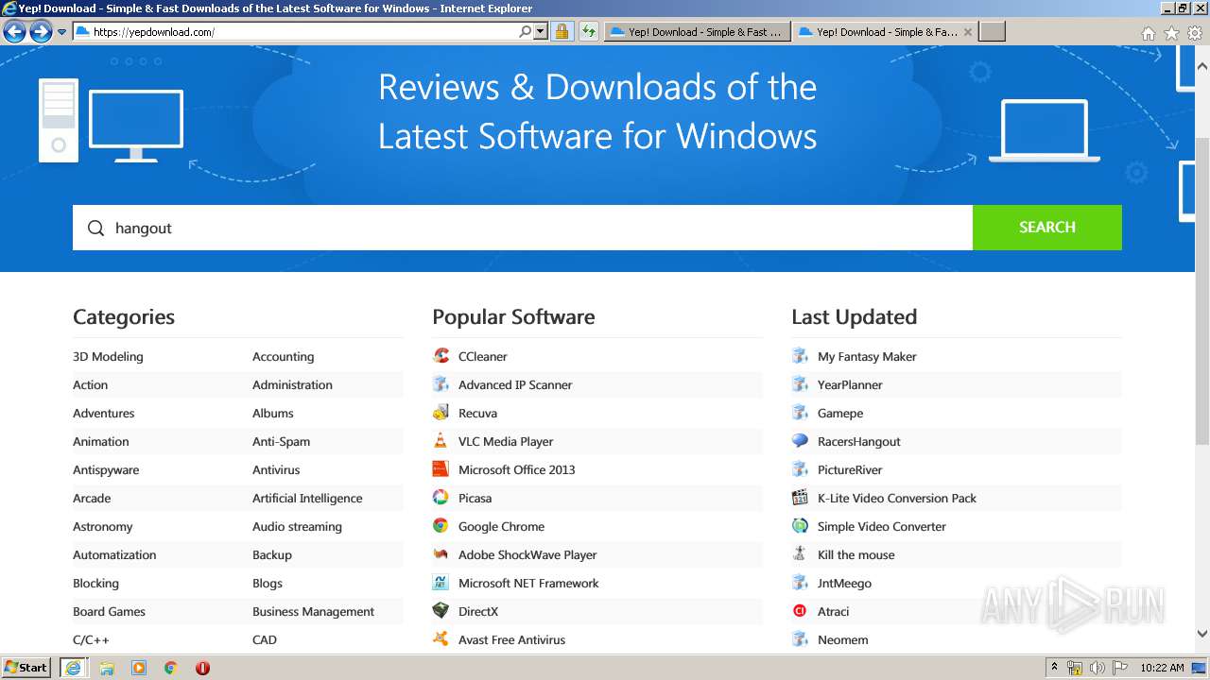Click the VLC Media Player cone icon

point(441,441)
